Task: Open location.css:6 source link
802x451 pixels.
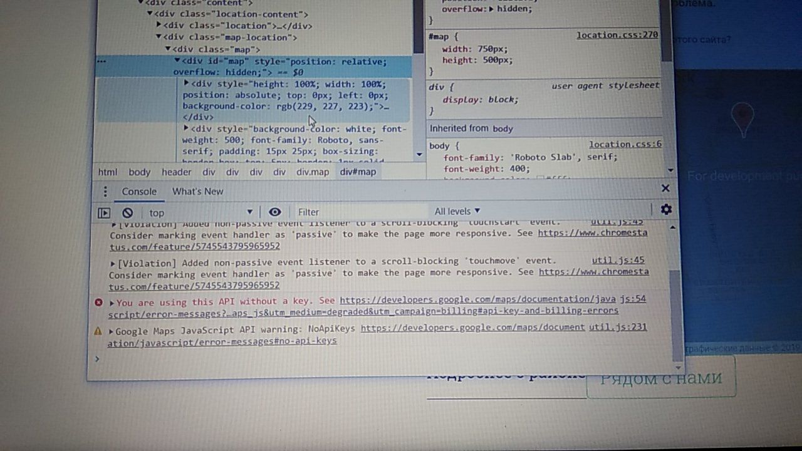Action: [x=625, y=144]
